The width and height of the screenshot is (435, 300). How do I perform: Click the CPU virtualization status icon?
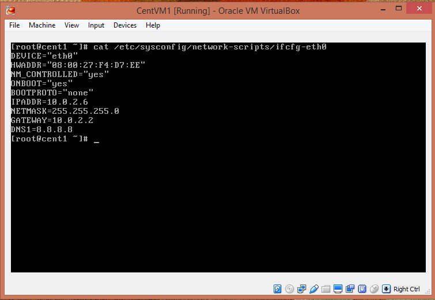(362, 289)
